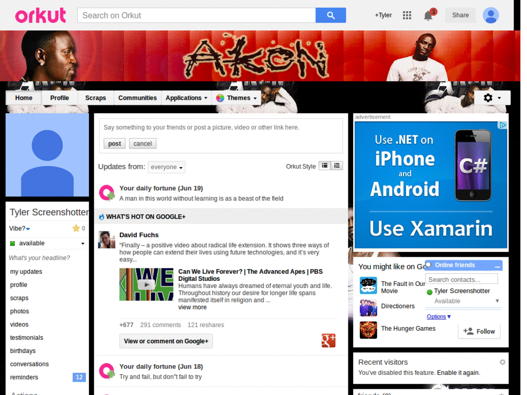This screenshot has width=527, height=395.
Task: Open the chat Options menu
Action: tap(438, 316)
